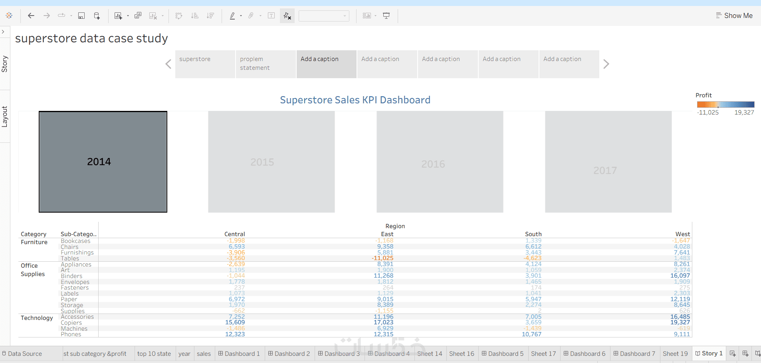The width and height of the screenshot is (761, 363).
Task: Click the new worksheet icon in tab bar
Action: tap(733, 354)
